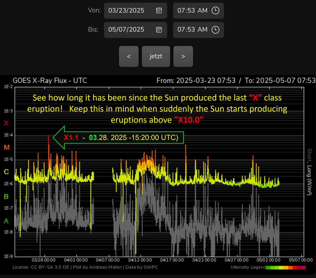Click the Data by SWPC credit
This screenshot has height=278, width=316.
pyautogui.click(x=142, y=267)
